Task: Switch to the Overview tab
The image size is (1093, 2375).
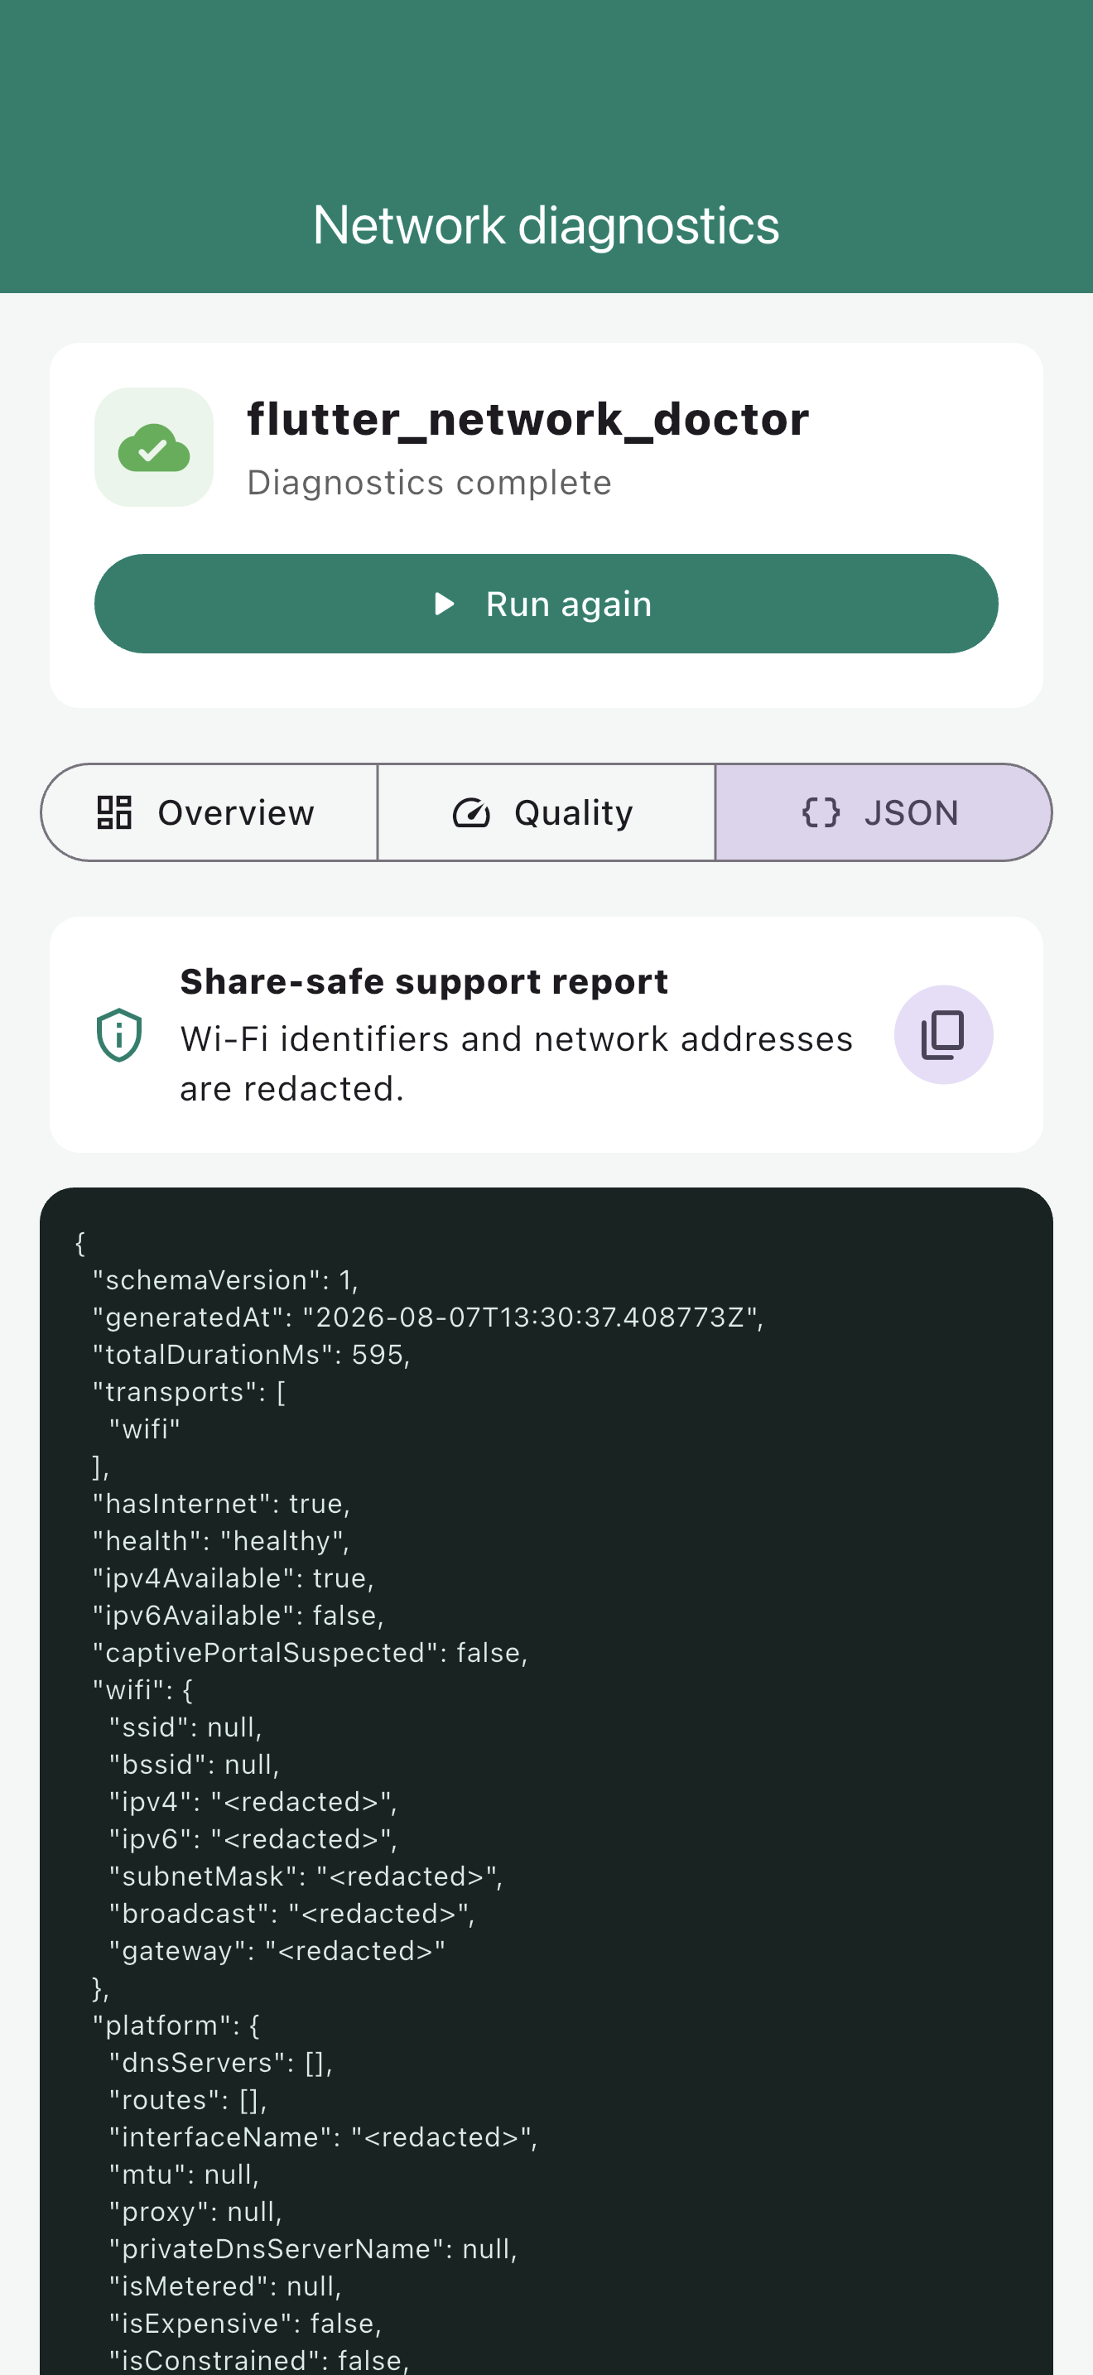Action: (x=209, y=812)
